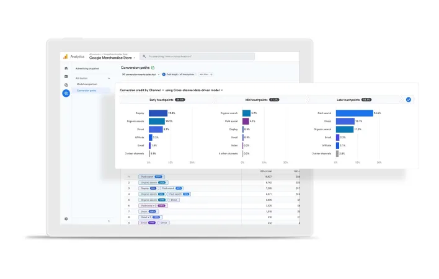Click the breadcrumb above Google Merchandise Store
439x279 pixels.
[109, 54]
